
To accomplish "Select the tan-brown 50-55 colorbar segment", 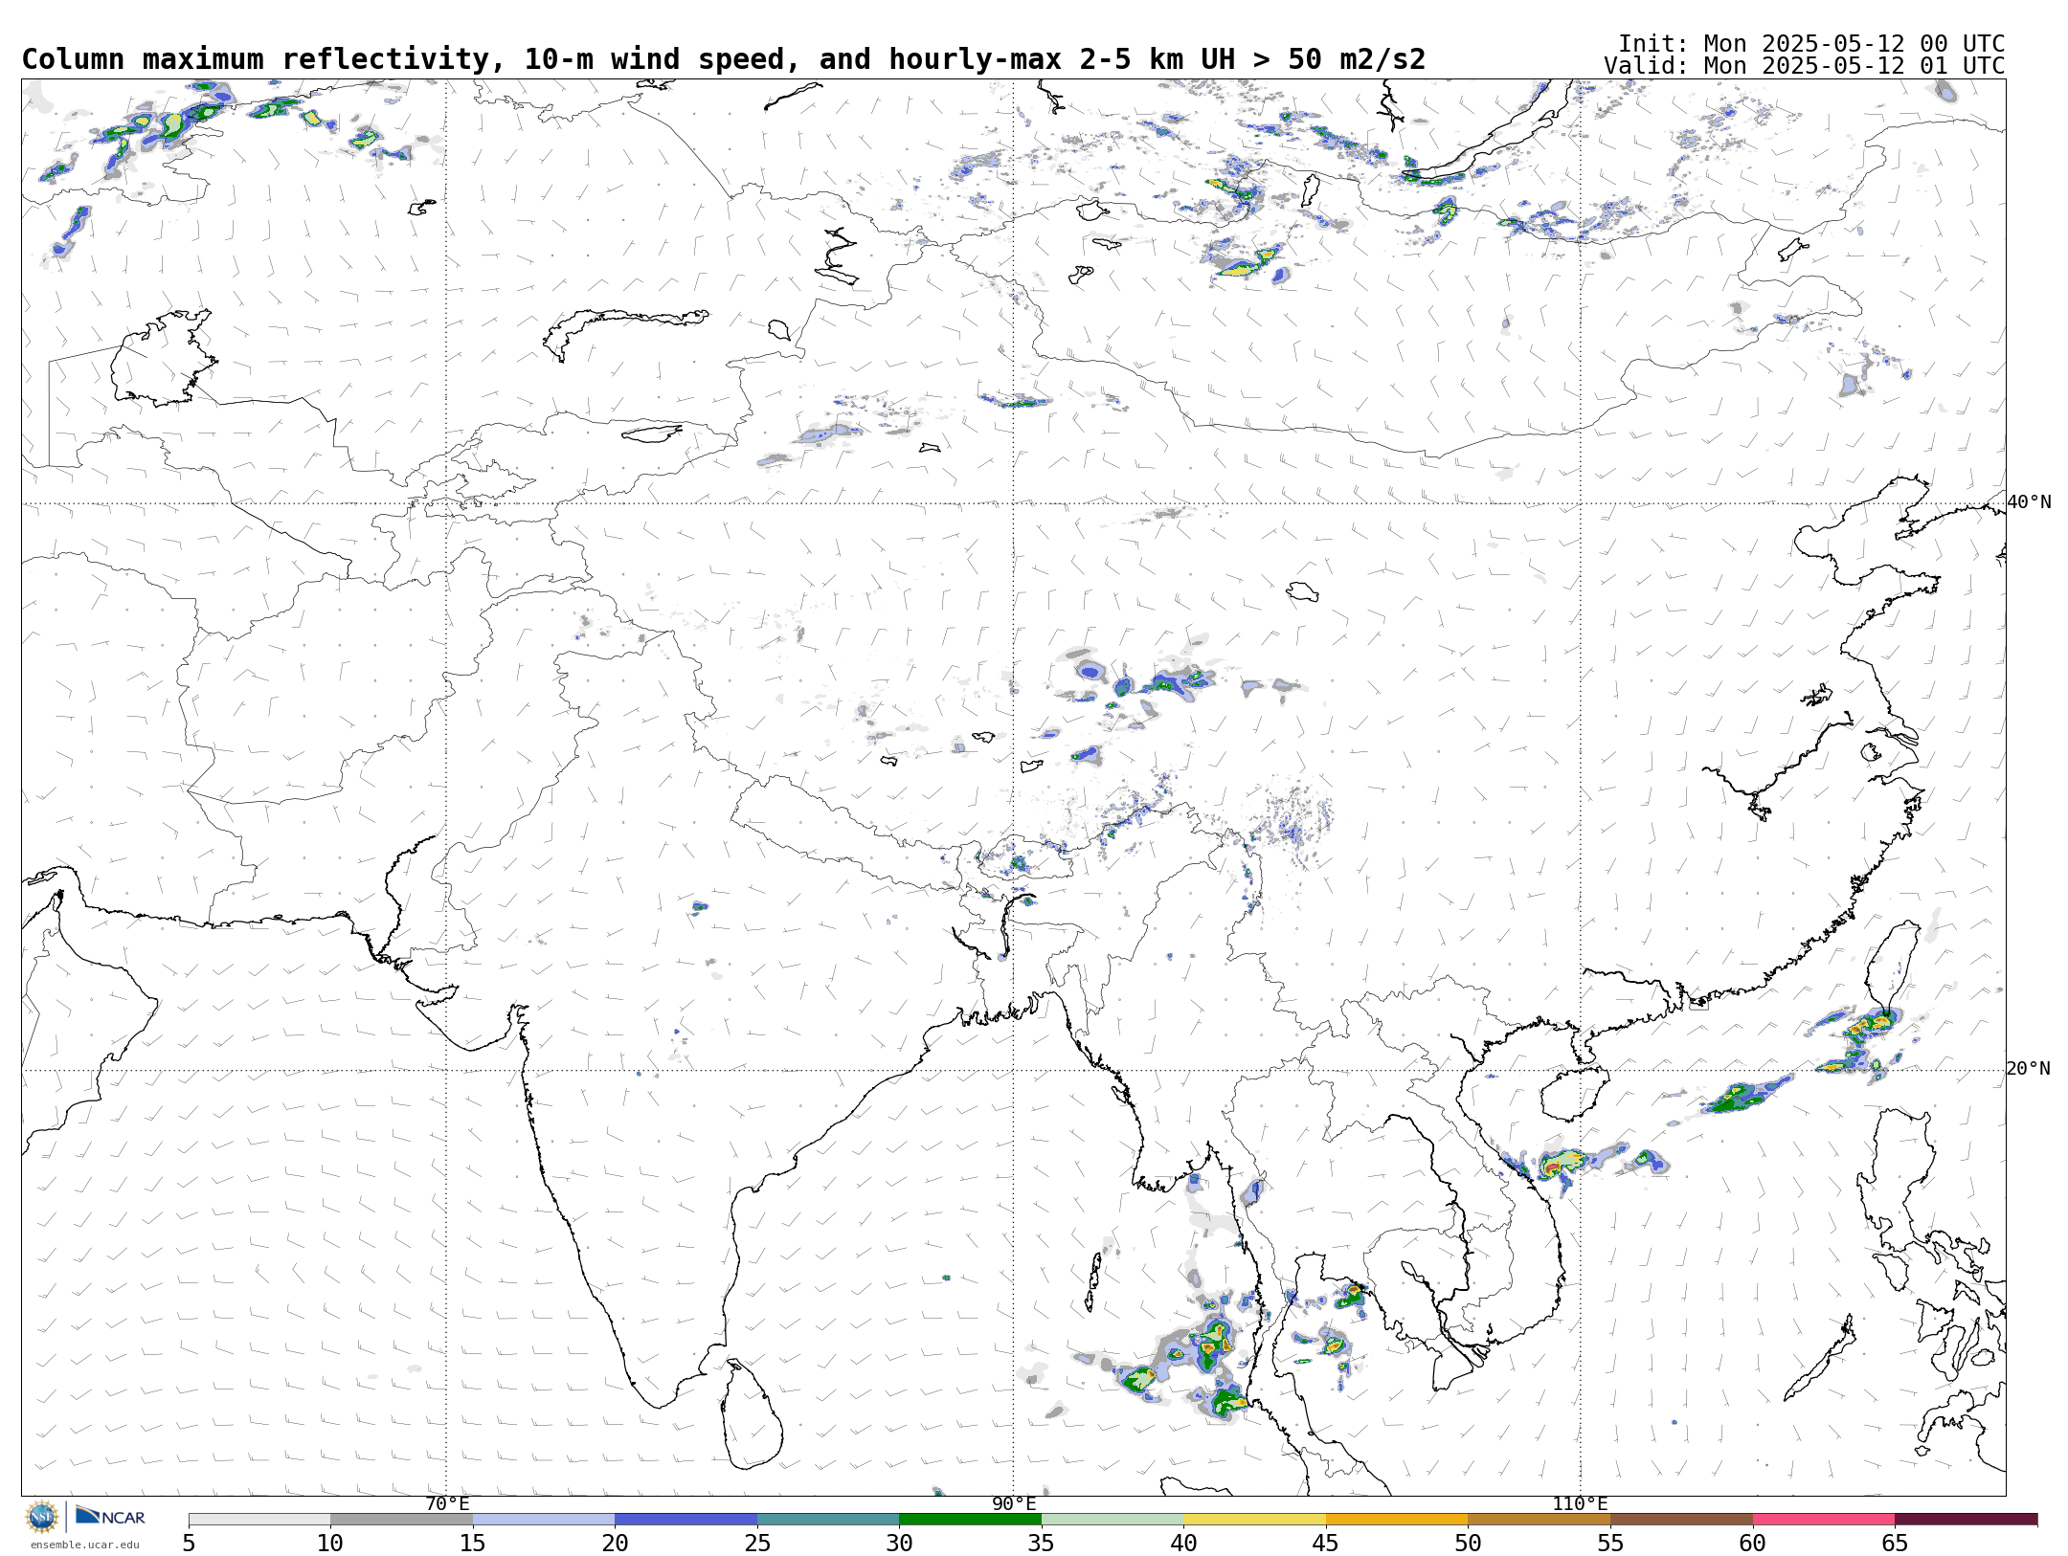I will [x=1539, y=1520].
